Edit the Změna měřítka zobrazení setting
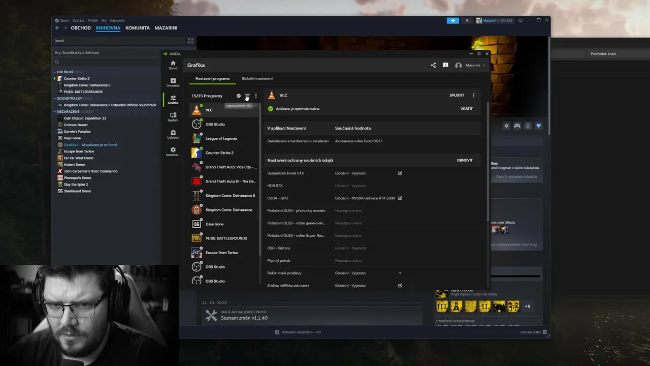650x366 pixels. [x=400, y=285]
